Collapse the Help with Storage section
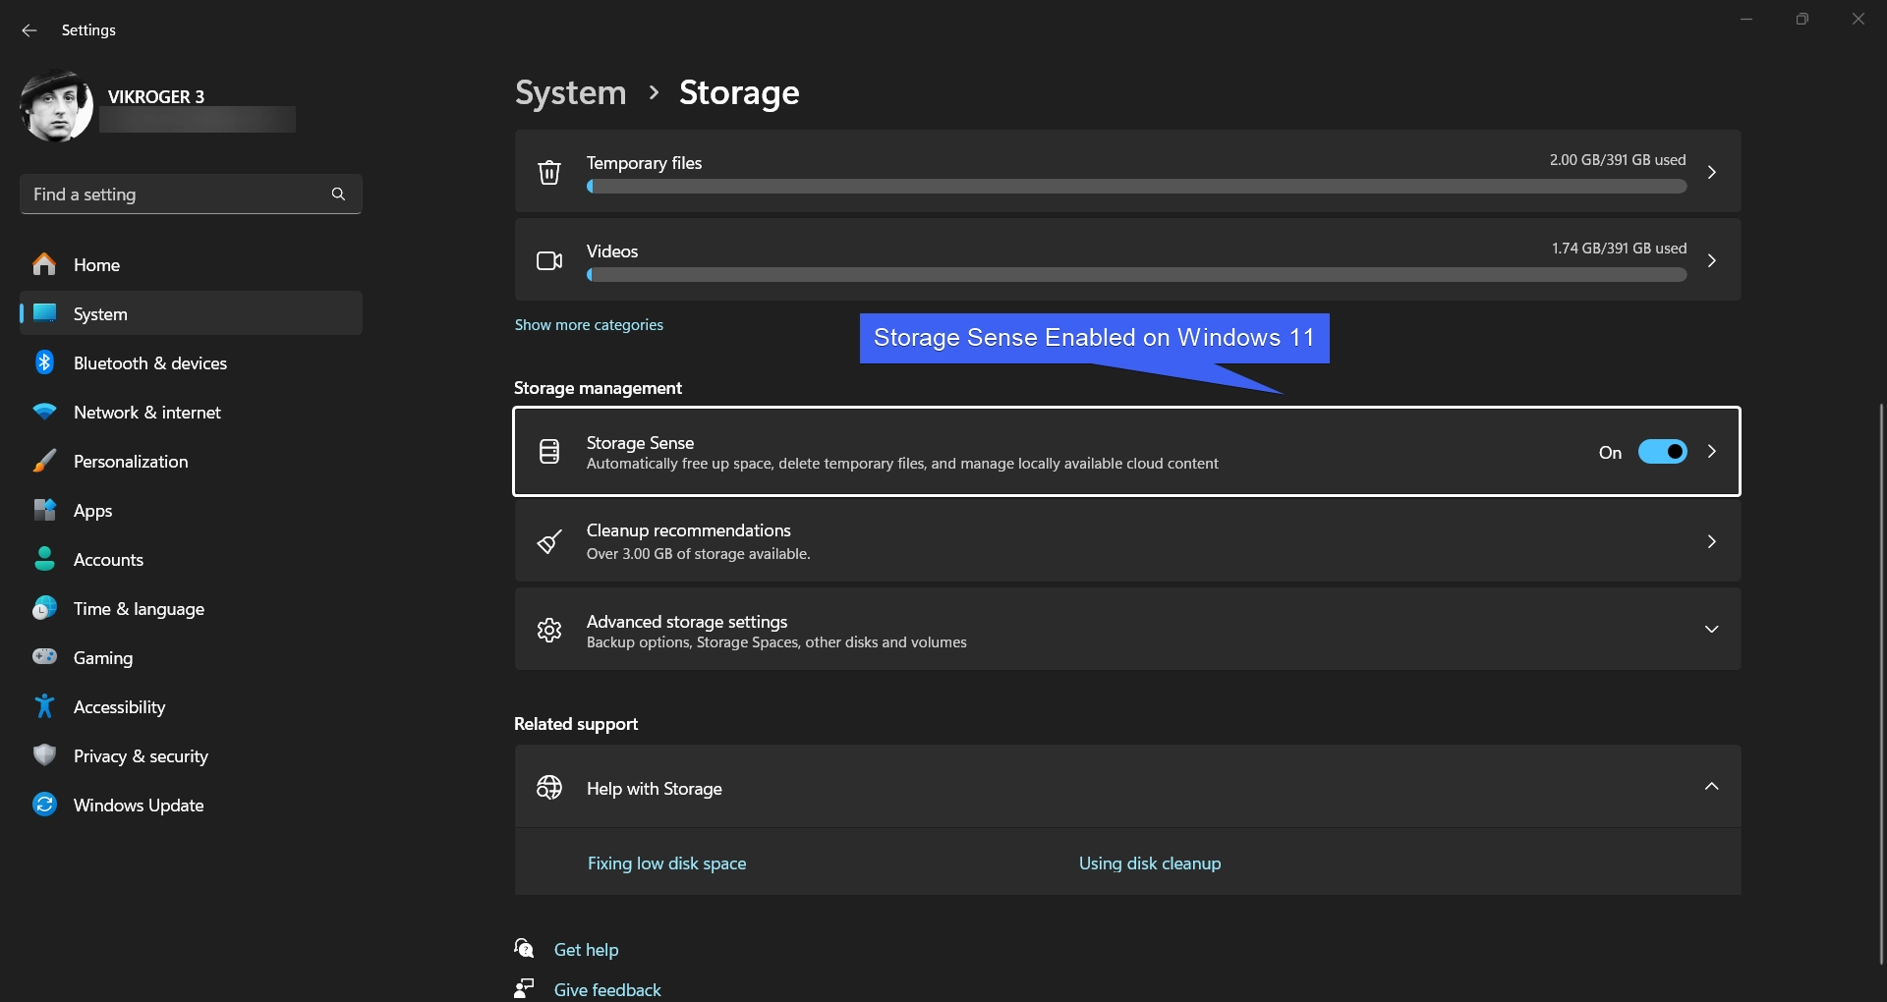The width and height of the screenshot is (1887, 1002). [x=1711, y=786]
